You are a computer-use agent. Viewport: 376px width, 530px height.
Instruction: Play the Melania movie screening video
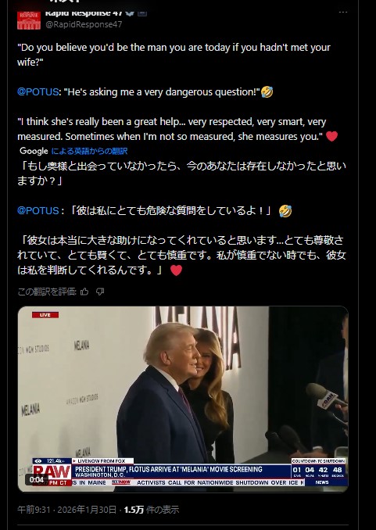tap(183, 399)
